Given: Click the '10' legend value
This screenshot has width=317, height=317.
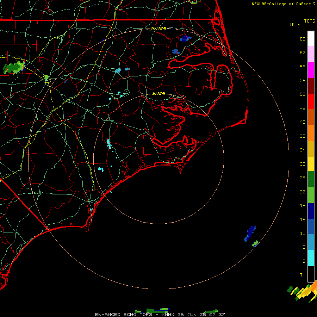Looking at the screenshot, I should point(303,233).
